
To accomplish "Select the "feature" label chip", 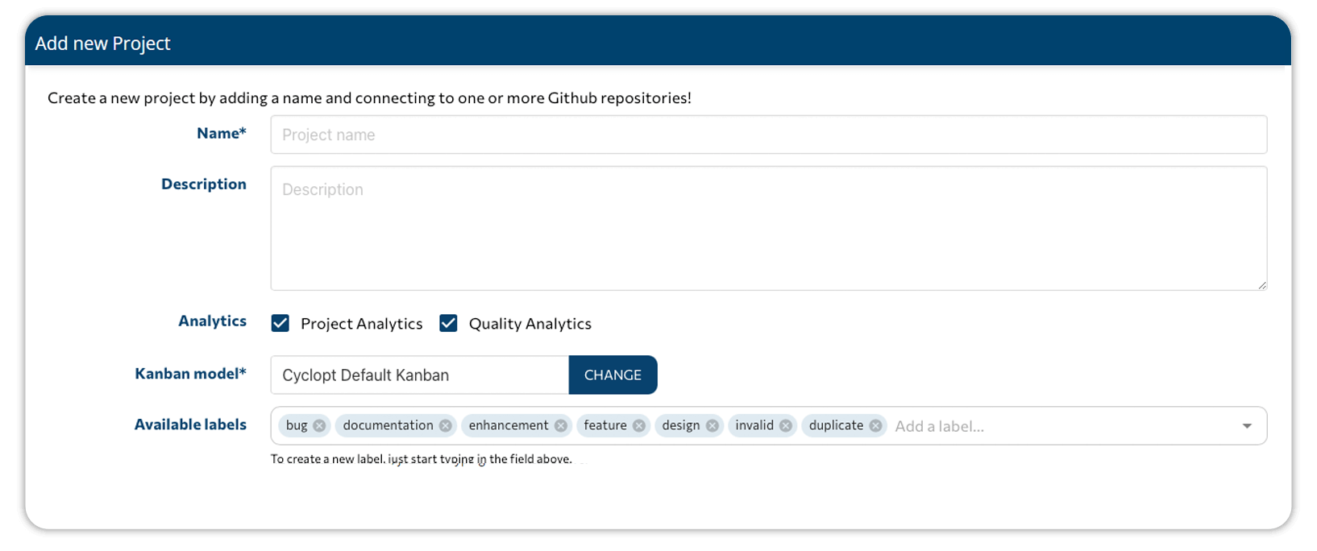I will [604, 425].
